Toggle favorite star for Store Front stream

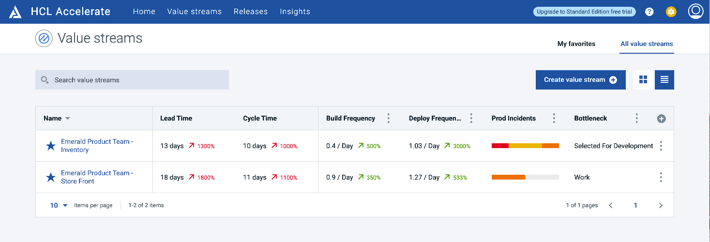51,177
